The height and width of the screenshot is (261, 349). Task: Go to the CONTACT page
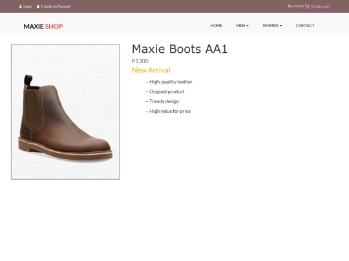click(x=305, y=26)
